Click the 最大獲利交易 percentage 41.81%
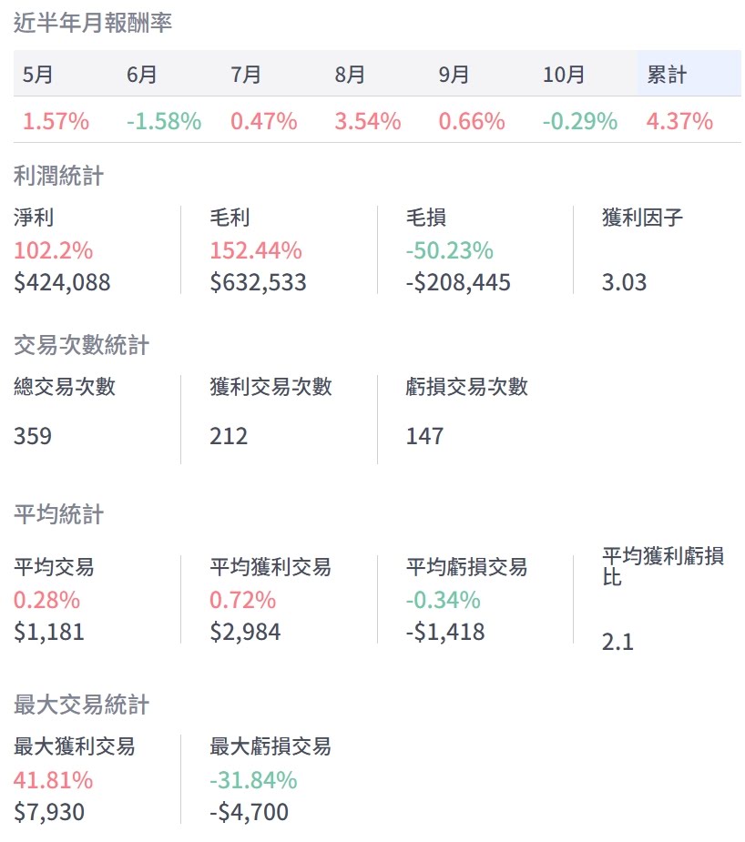Viewport: 745px width, 842px height. pos(53,780)
